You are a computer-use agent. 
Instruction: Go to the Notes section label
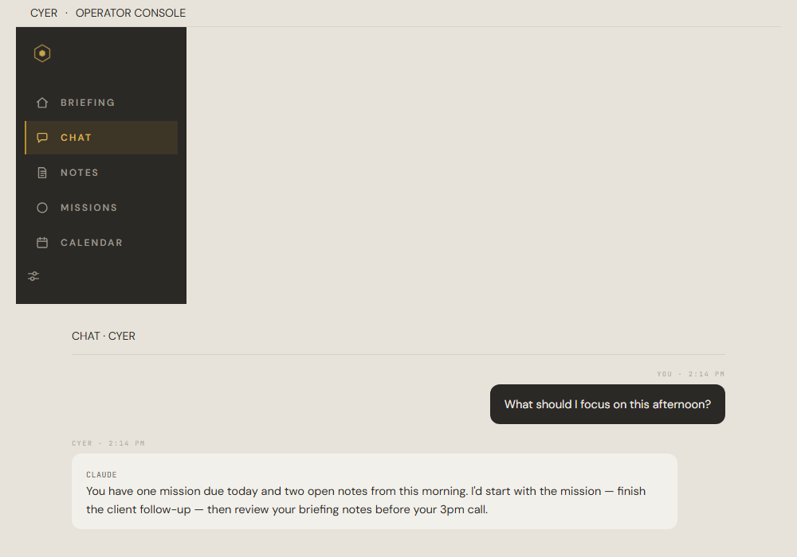tap(80, 173)
